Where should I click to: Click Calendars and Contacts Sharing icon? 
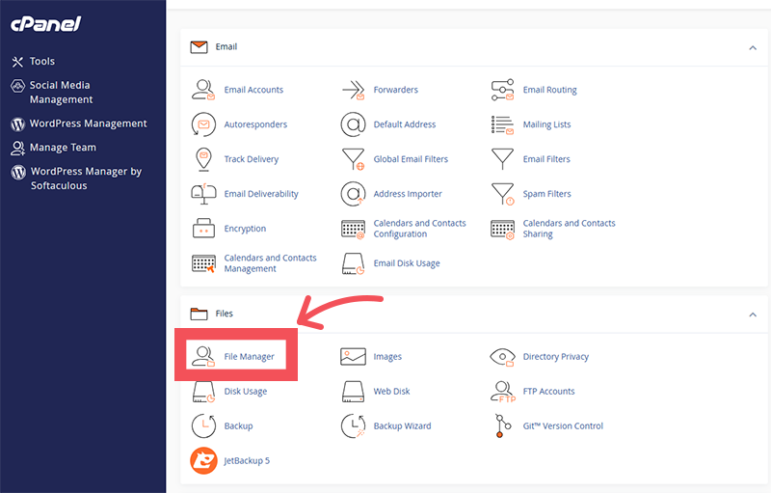(x=502, y=229)
